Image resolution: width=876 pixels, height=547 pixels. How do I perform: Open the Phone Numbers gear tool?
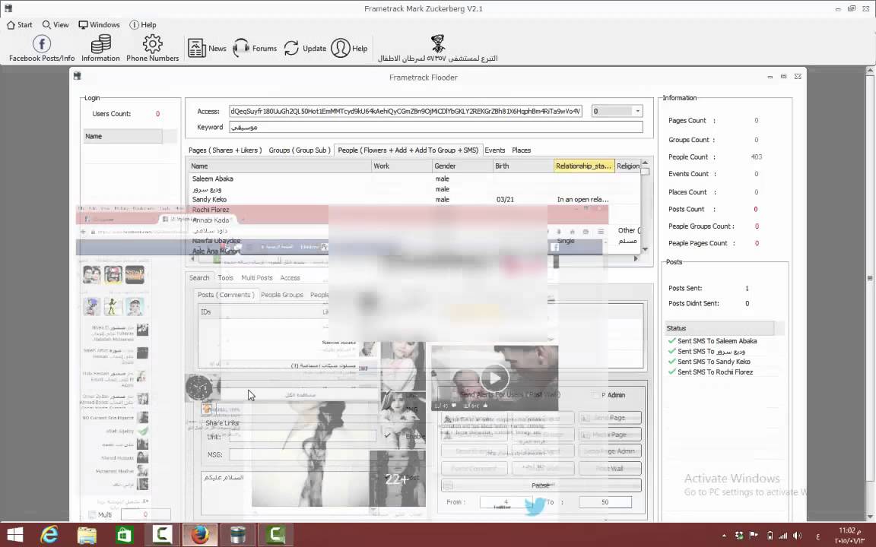pyautogui.click(x=153, y=48)
